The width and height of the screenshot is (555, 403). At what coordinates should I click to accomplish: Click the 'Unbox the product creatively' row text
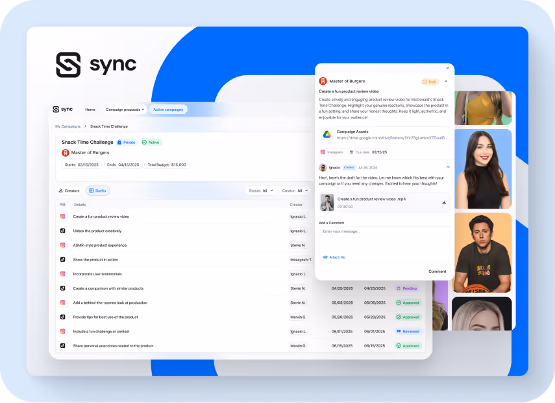[97, 231]
